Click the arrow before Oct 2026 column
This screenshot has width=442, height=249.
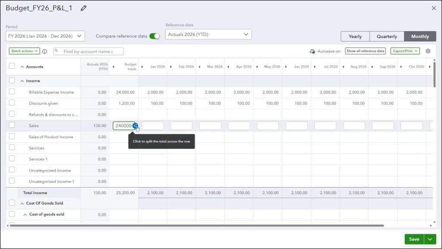pos(401,67)
